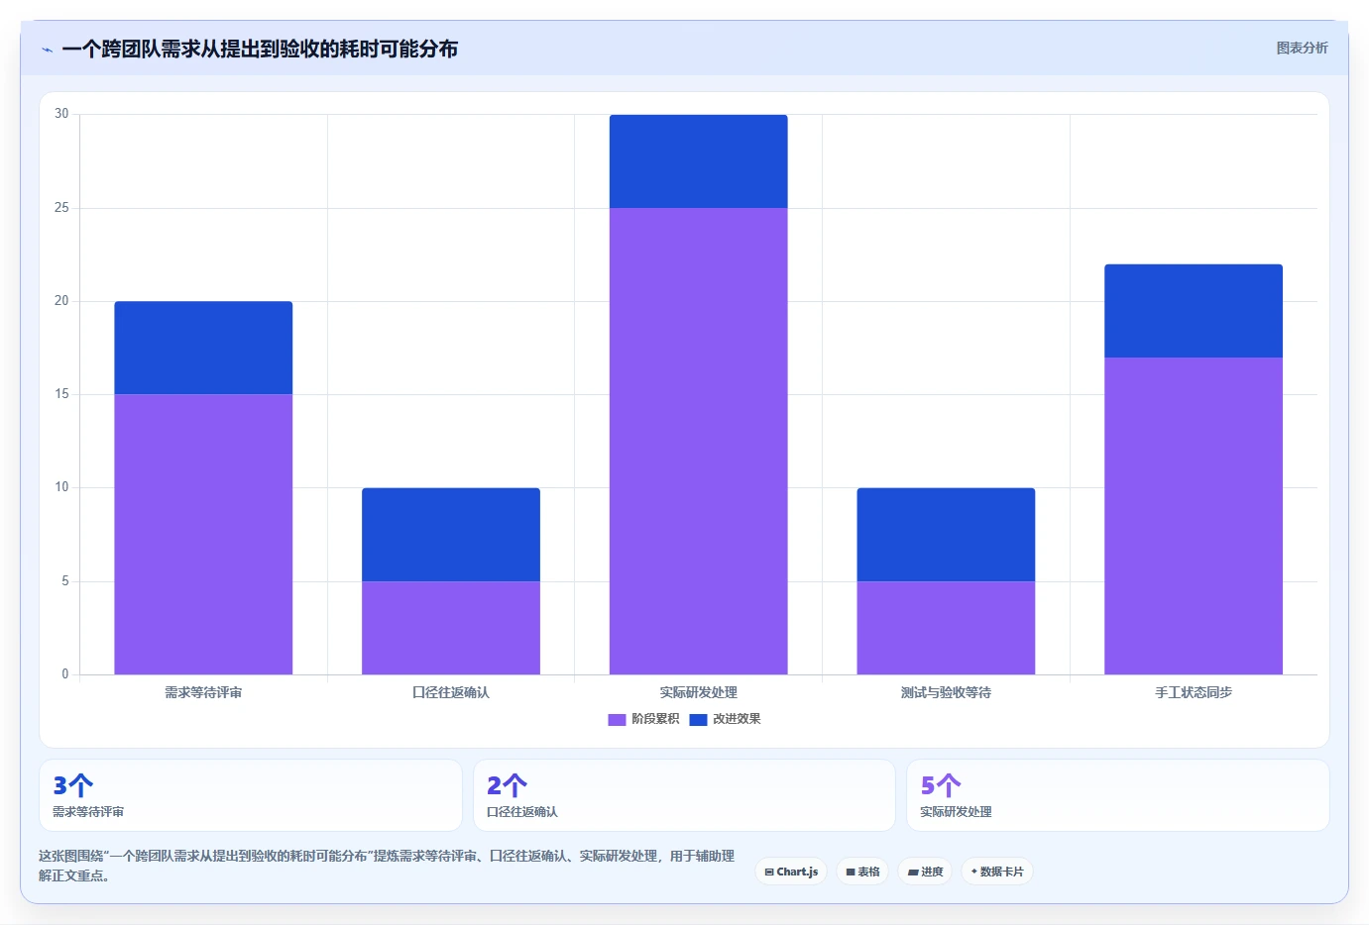The height and width of the screenshot is (925, 1369).
Task: Select the purple bar for 口径往返确认
Action: click(x=451, y=628)
